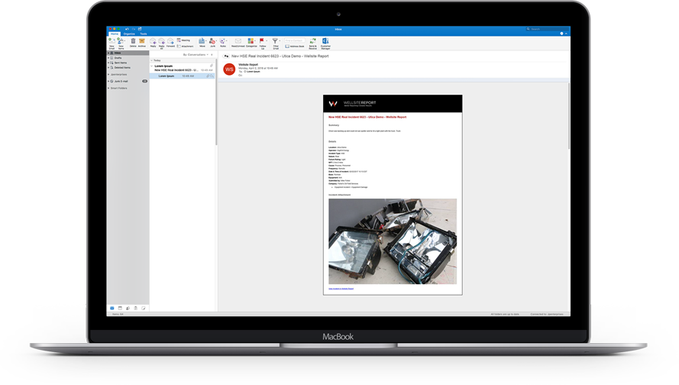
Task: Switch to the Organize ribbon tab
Action: click(x=129, y=34)
